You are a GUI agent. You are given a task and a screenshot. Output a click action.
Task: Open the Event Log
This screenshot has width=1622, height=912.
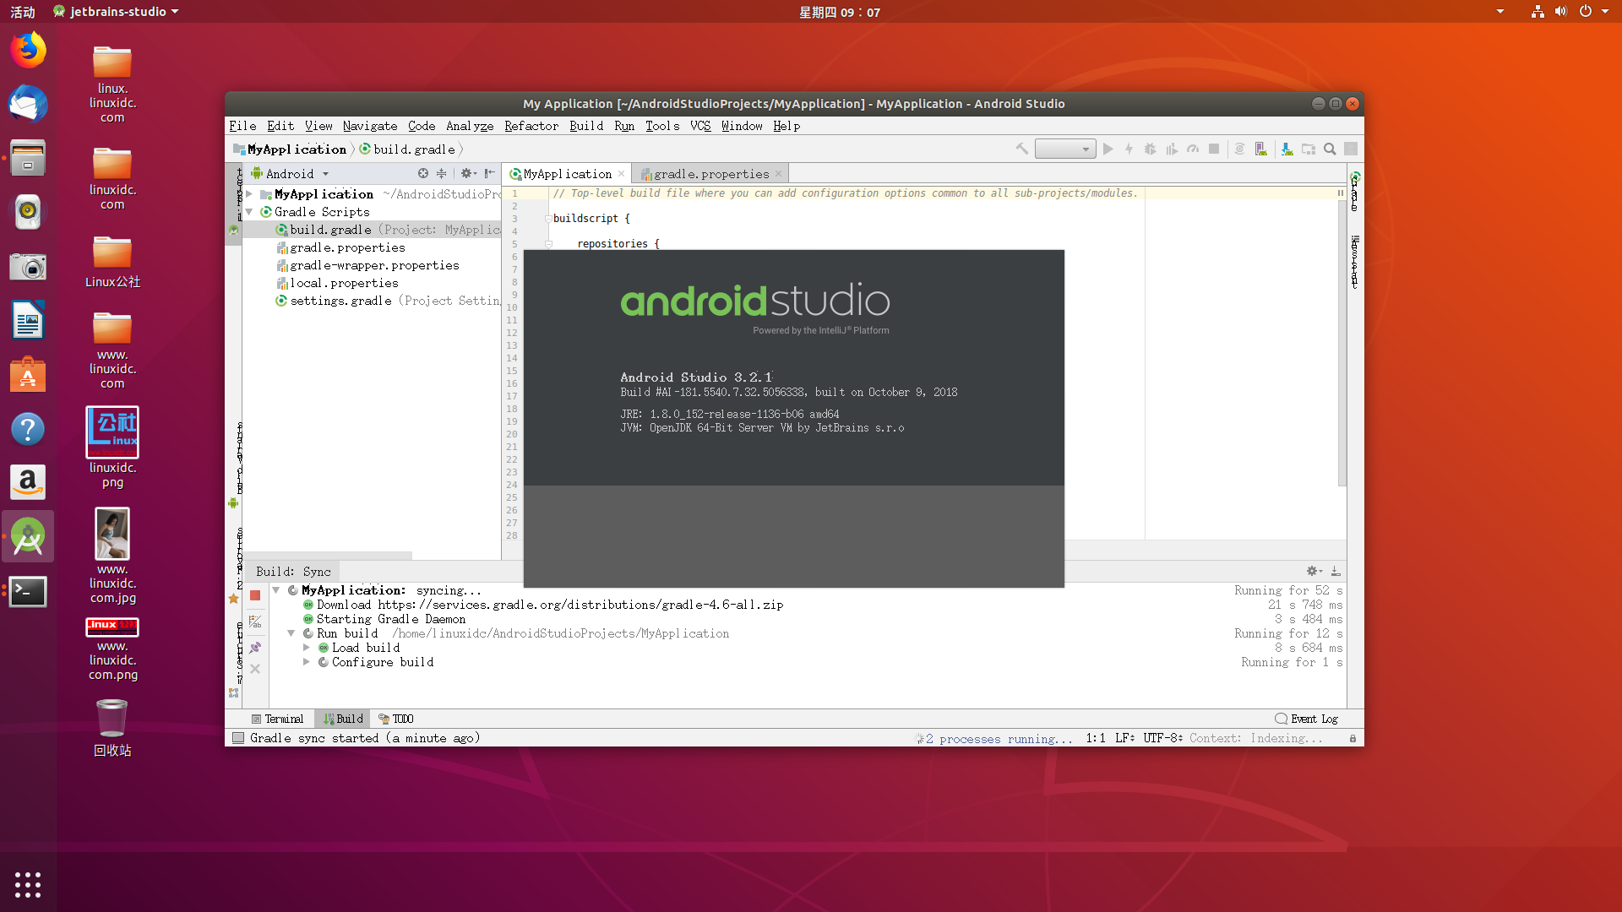point(1306,719)
